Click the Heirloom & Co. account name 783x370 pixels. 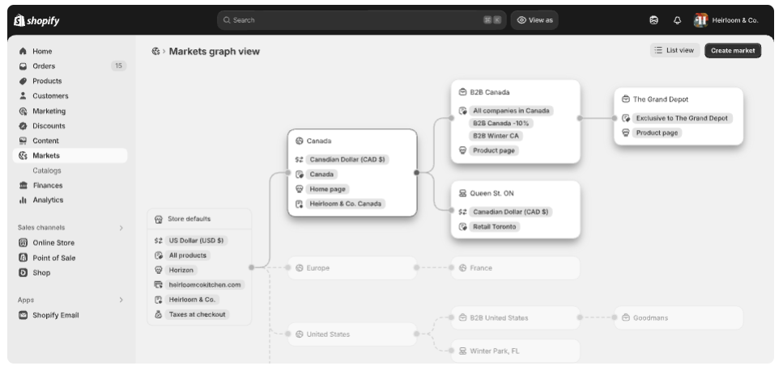pos(735,20)
